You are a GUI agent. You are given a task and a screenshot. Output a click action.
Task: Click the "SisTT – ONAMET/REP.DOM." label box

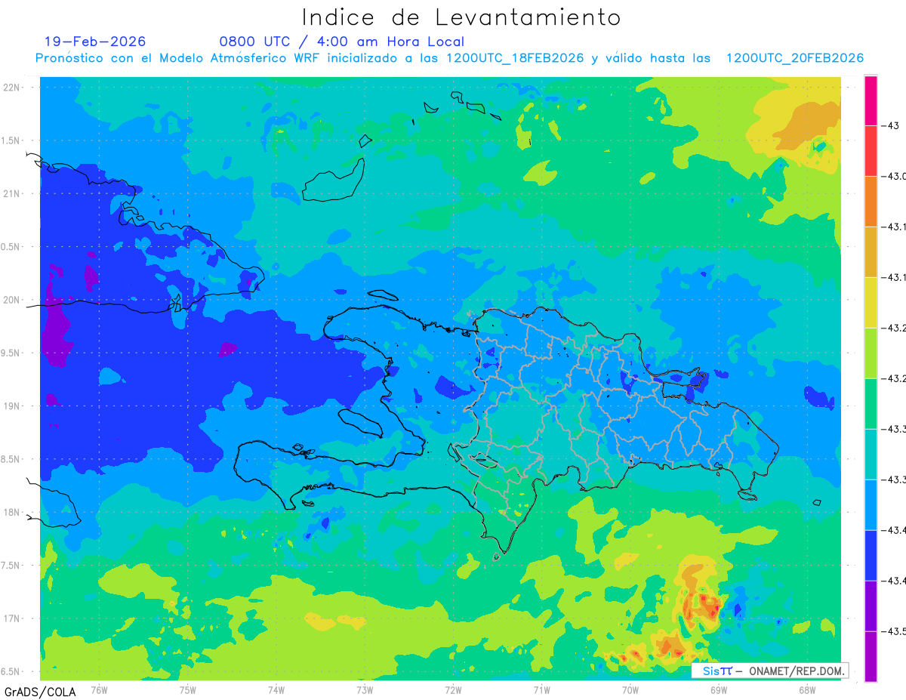tap(770, 671)
